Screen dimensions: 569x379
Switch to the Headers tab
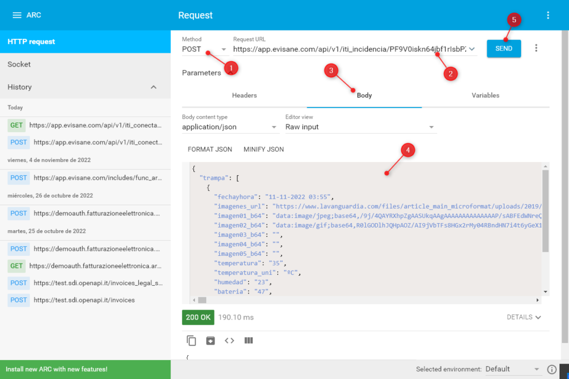244,95
